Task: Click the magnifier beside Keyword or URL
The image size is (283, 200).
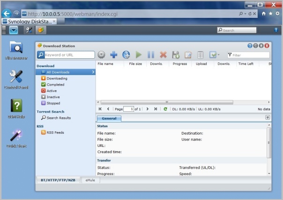Action: [x=41, y=55]
